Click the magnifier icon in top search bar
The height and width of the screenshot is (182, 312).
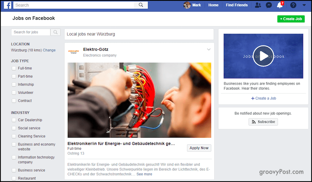141,5
